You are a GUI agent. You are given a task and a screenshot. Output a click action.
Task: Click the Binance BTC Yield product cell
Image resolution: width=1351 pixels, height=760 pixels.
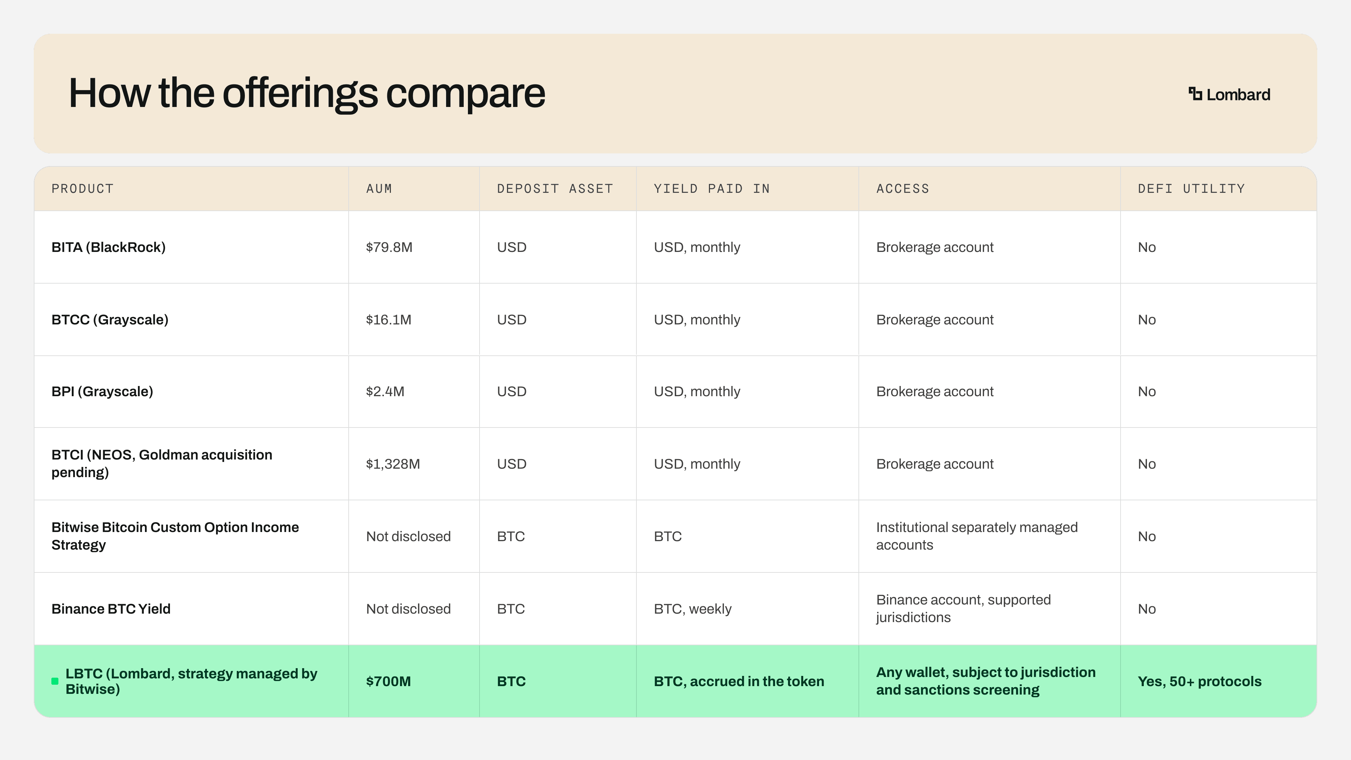(111, 609)
